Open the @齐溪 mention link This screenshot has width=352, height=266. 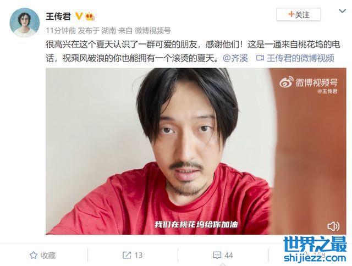point(235,58)
